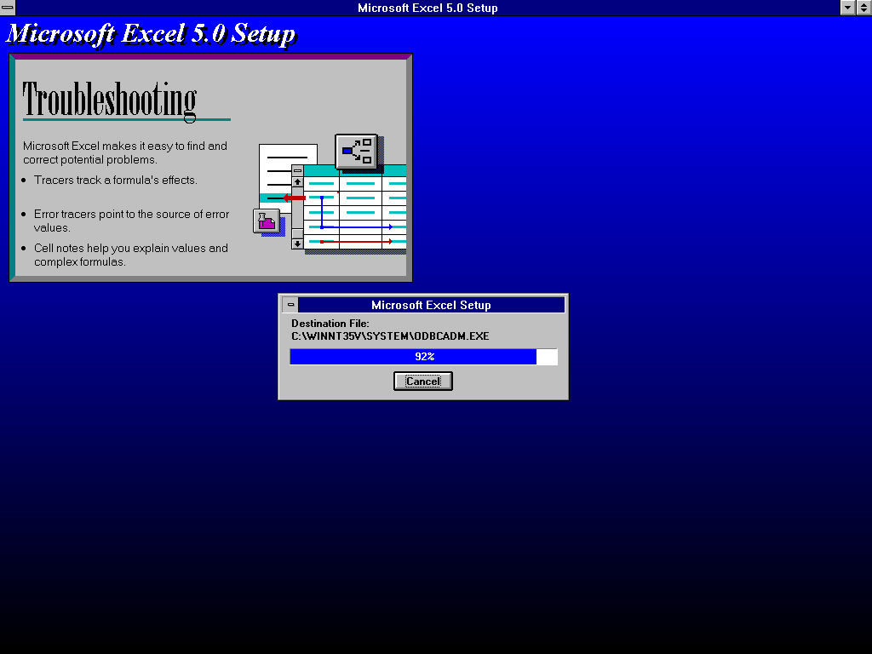Click the path C:\WINNT35V\SYSTEM\ODBCADM.EXE
The width and height of the screenshot is (872, 654).
pos(390,336)
